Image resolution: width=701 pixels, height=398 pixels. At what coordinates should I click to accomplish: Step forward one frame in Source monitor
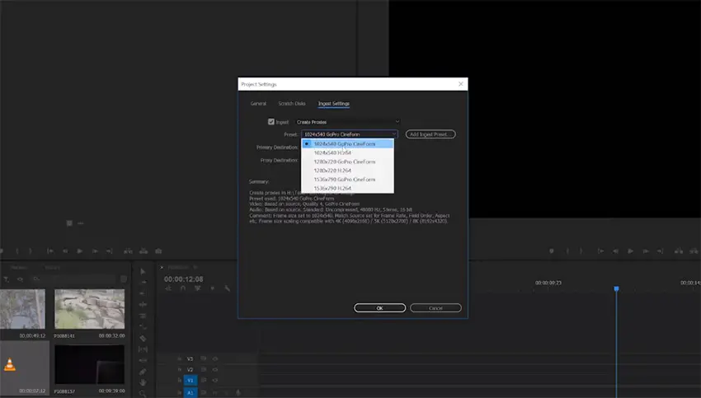tap(95, 251)
